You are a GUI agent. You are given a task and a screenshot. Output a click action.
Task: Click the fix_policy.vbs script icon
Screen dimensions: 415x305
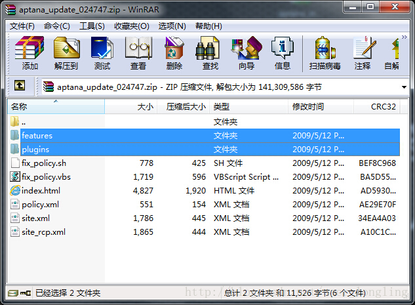[x=15, y=176]
